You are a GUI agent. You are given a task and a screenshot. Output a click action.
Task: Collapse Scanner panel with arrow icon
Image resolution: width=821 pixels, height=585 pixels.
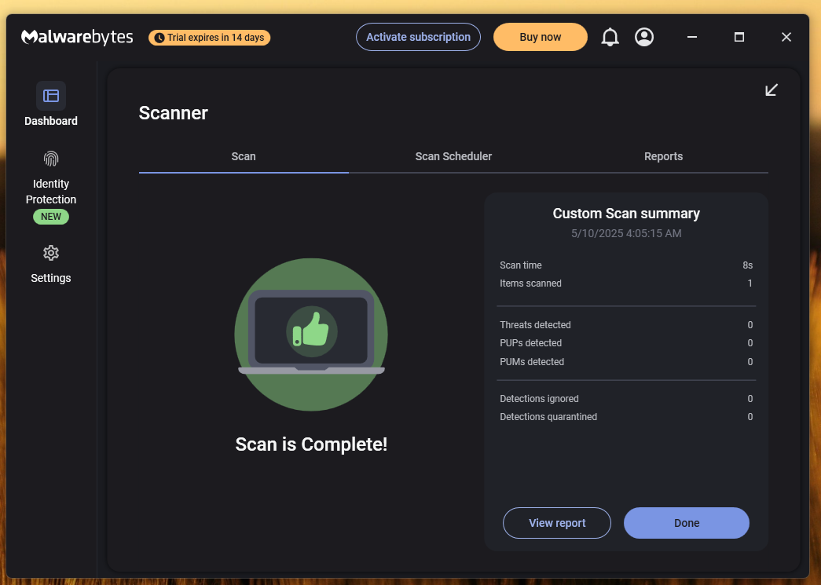[x=772, y=90]
